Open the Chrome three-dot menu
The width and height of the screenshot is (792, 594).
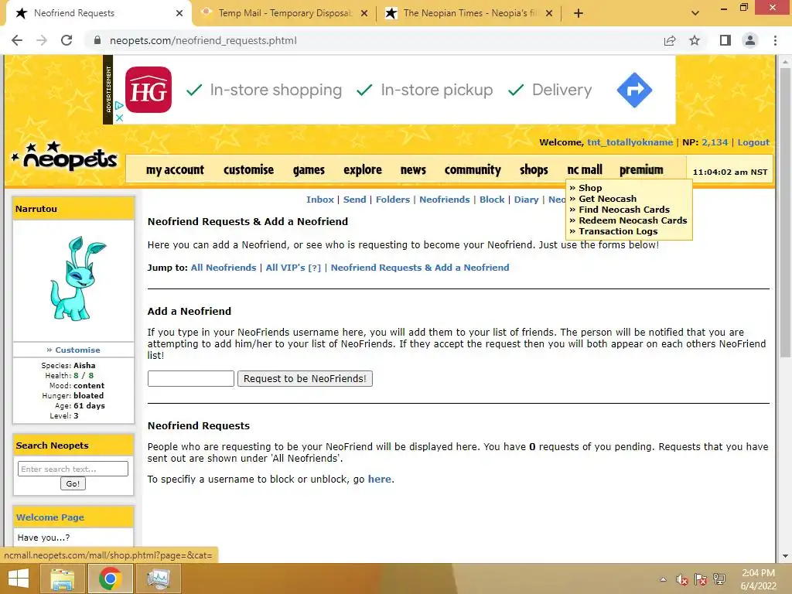tap(775, 40)
